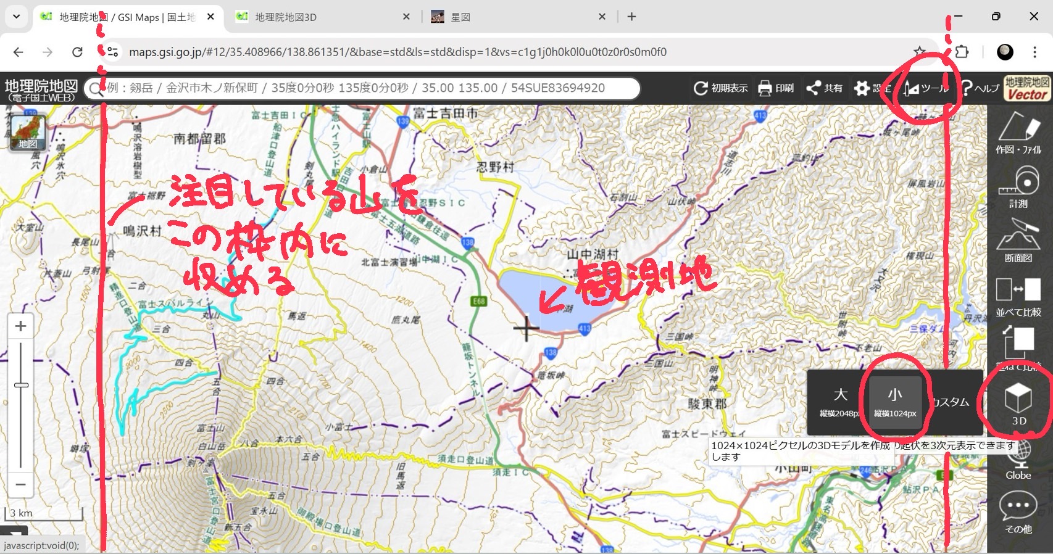
Task: Open the 3D model tool
Action: click(x=1018, y=404)
